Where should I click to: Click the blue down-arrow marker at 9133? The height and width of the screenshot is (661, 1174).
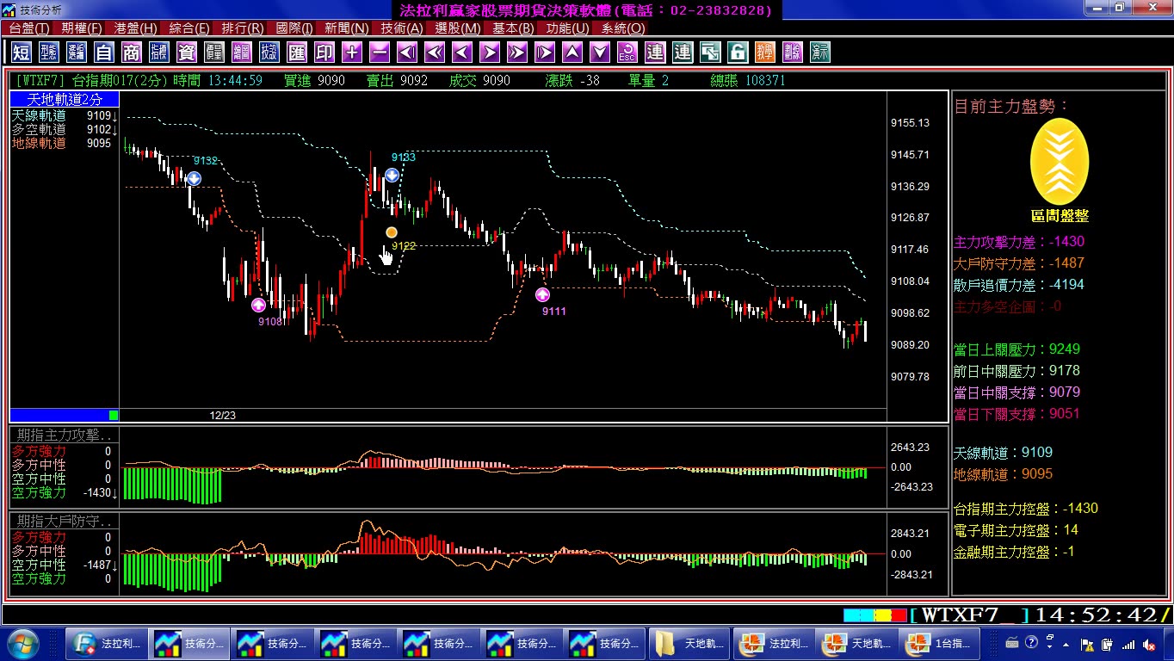tap(392, 175)
